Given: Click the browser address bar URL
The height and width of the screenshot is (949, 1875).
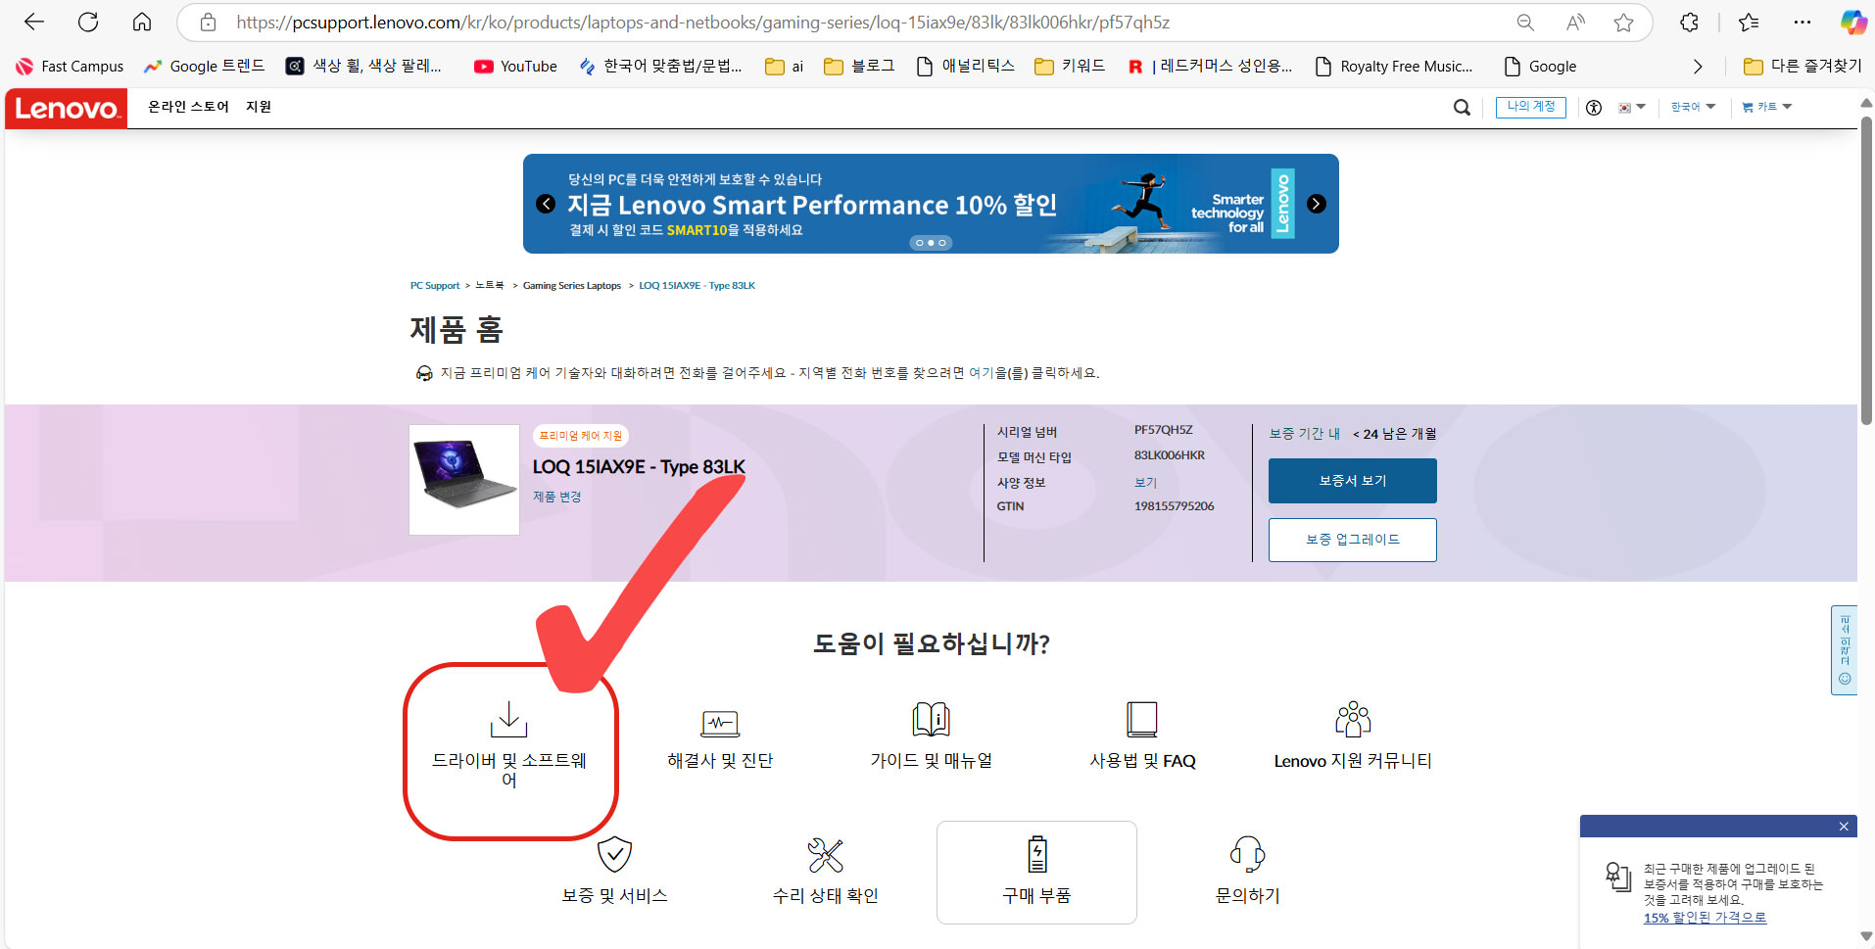Looking at the screenshot, I should 702,23.
